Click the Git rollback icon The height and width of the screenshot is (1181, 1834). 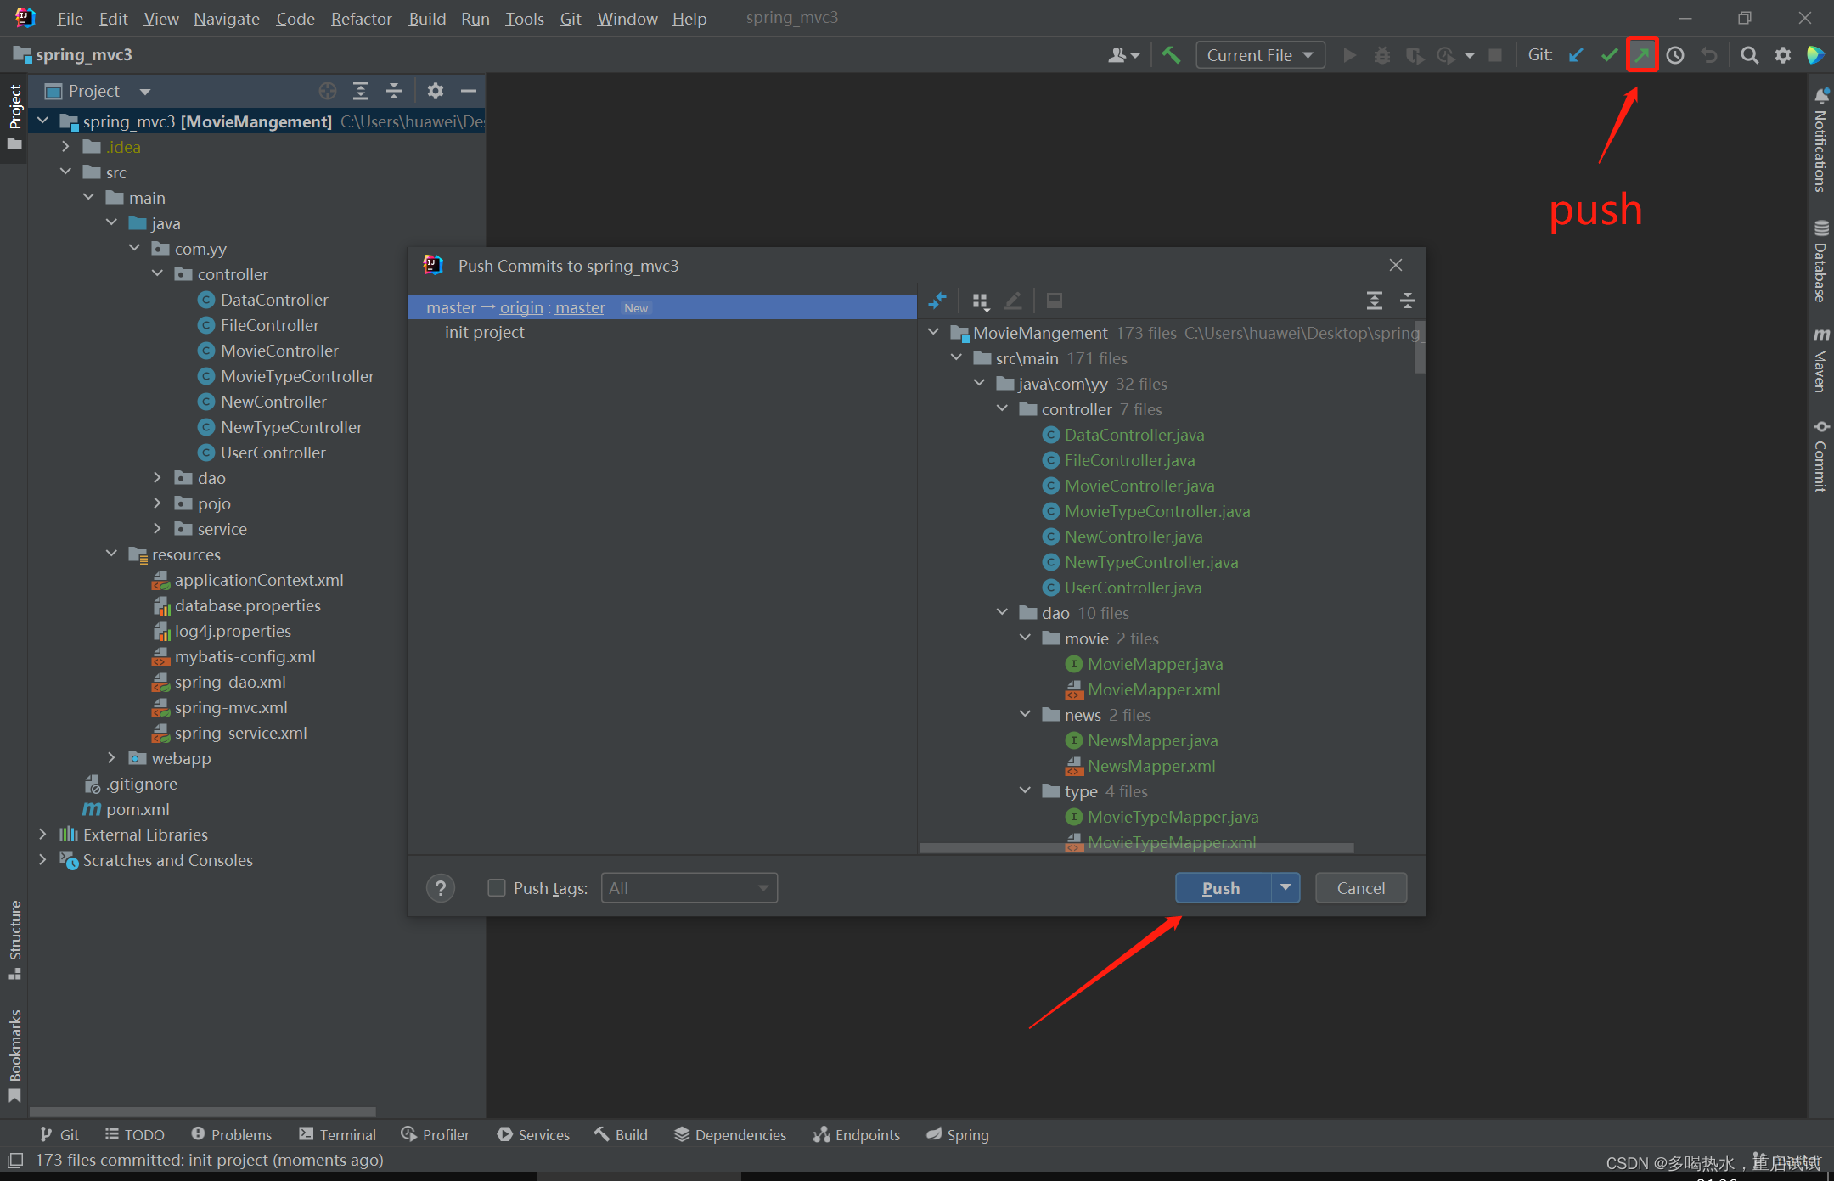(1709, 55)
